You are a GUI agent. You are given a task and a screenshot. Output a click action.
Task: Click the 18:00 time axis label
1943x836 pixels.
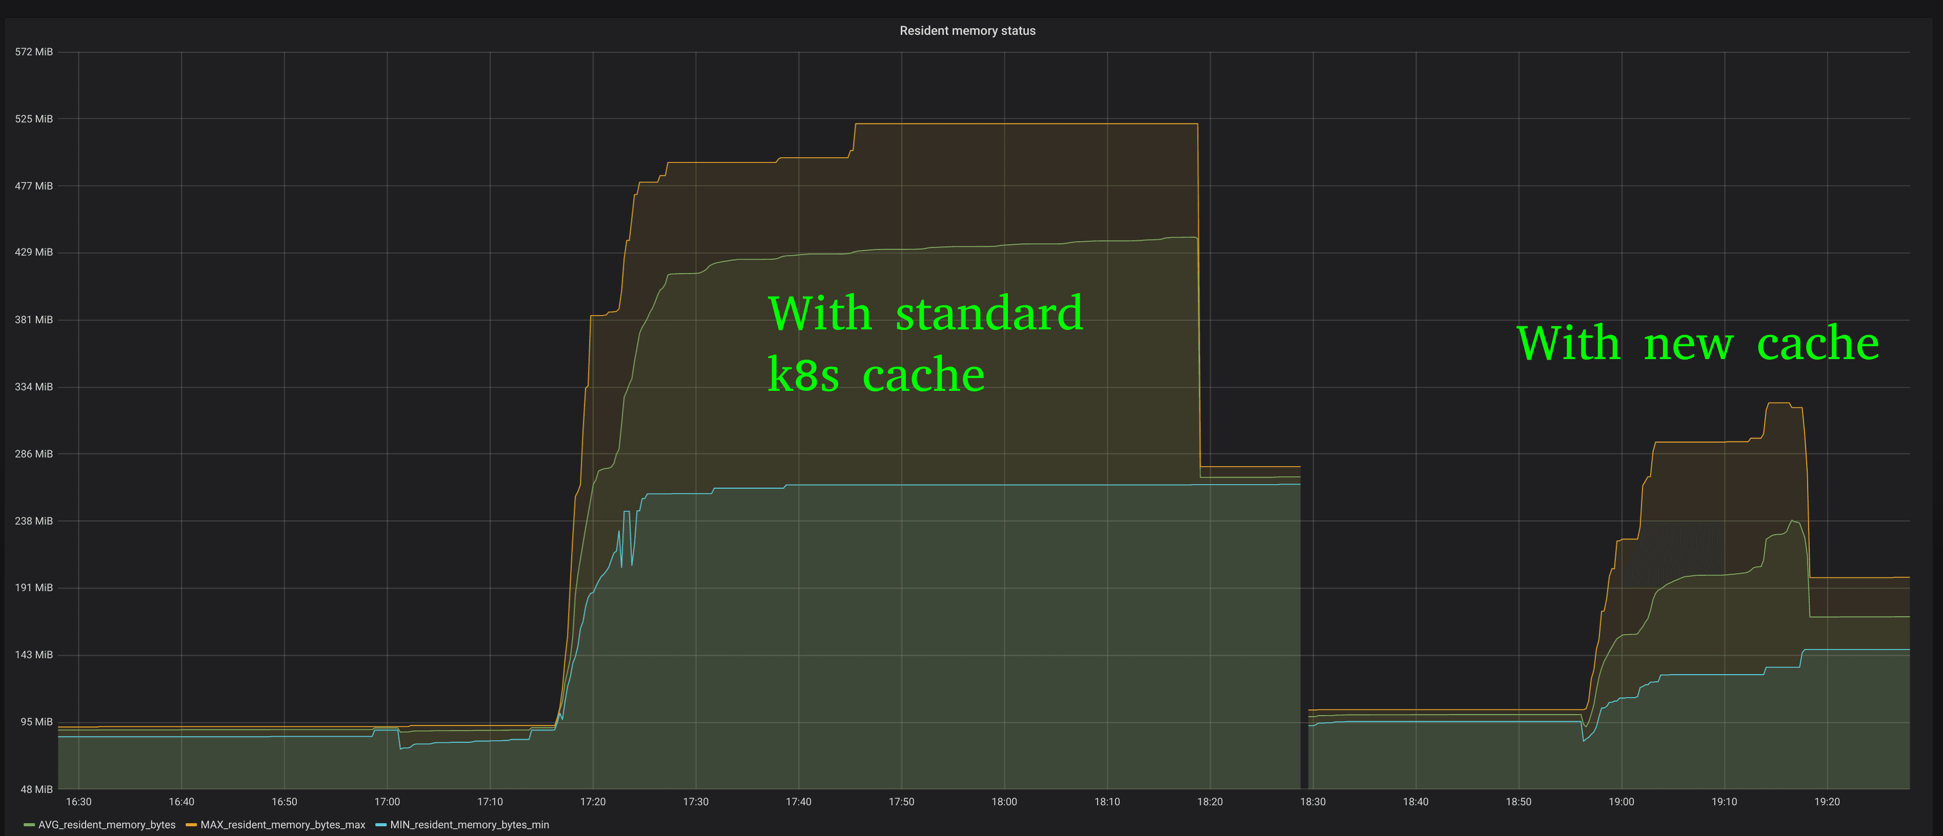coord(1004,802)
